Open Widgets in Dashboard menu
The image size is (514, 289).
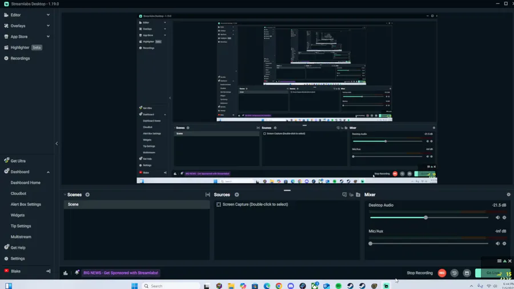pyautogui.click(x=18, y=215)
